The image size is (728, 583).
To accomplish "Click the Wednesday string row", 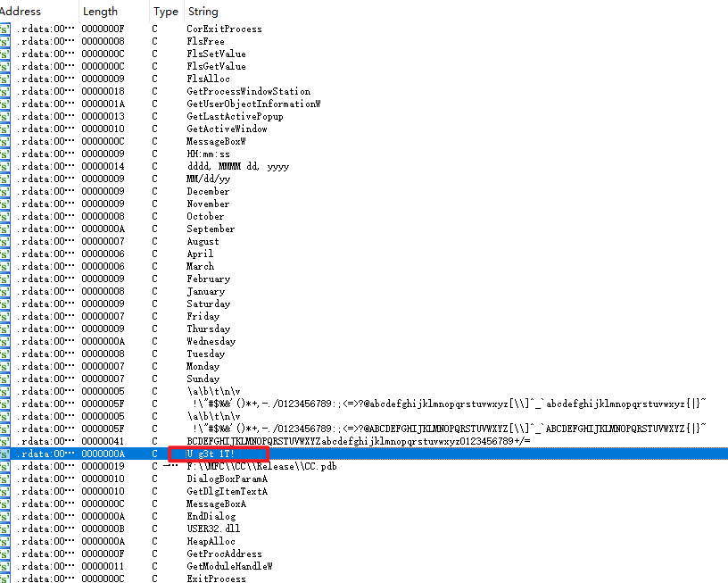I will pyautogui.click(x=211, y=341).
